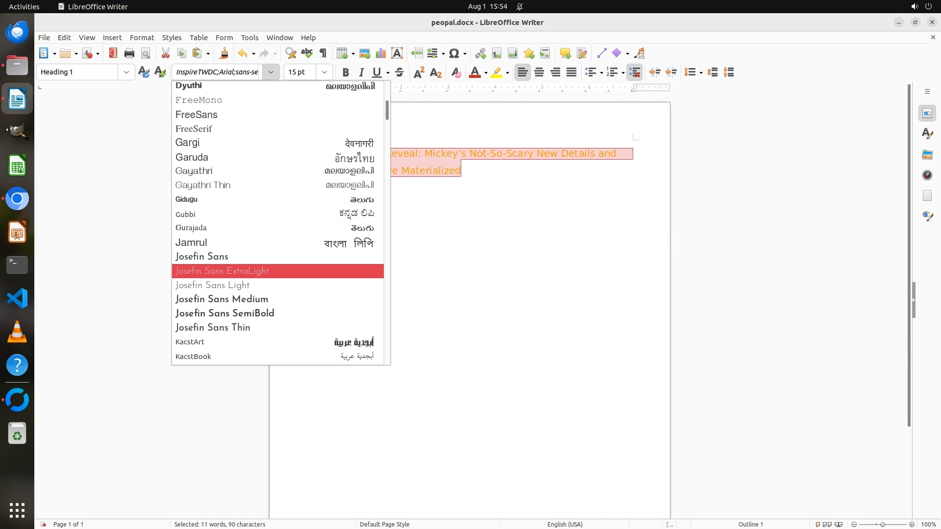This screenshot has height=529, width=941.
Task: Toggle Italic formatting
Action: click(361, 72)
